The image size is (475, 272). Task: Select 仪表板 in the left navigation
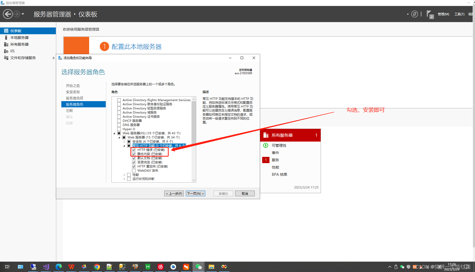click(28, 31)
